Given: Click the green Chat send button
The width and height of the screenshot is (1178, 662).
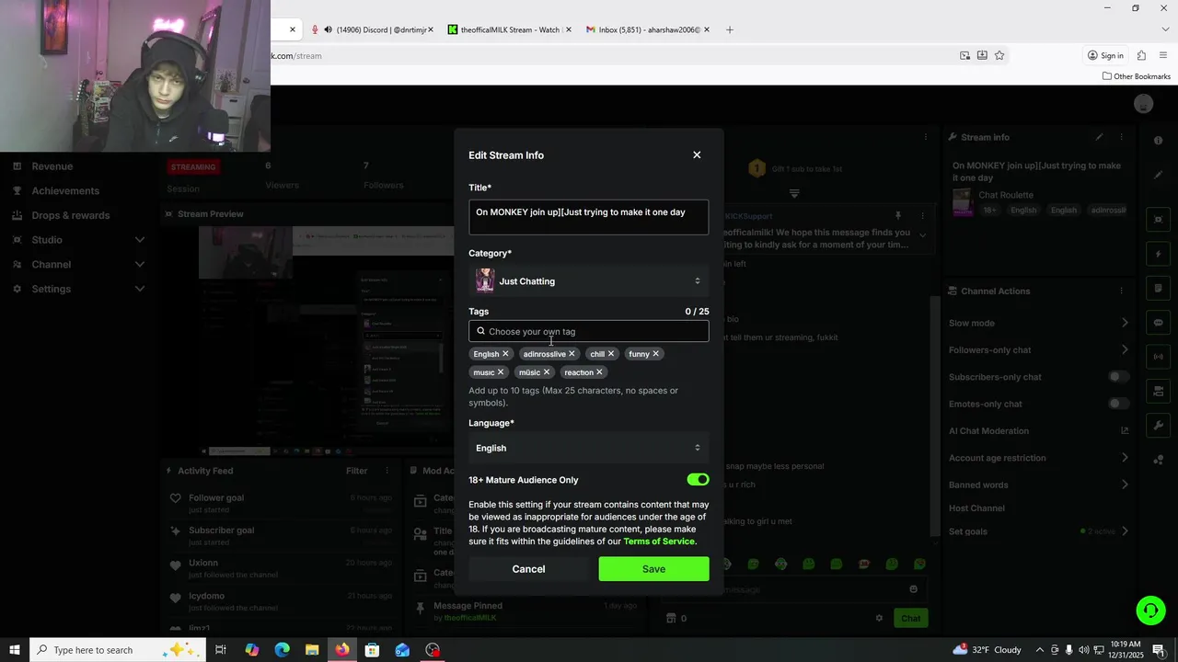Looking at the screenshot, I should (910, 618).
